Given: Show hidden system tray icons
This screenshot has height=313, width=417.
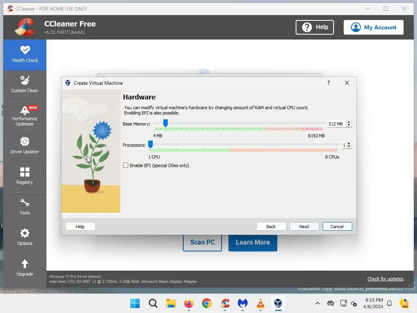Looking at the screenshot, I should [318, 303].
